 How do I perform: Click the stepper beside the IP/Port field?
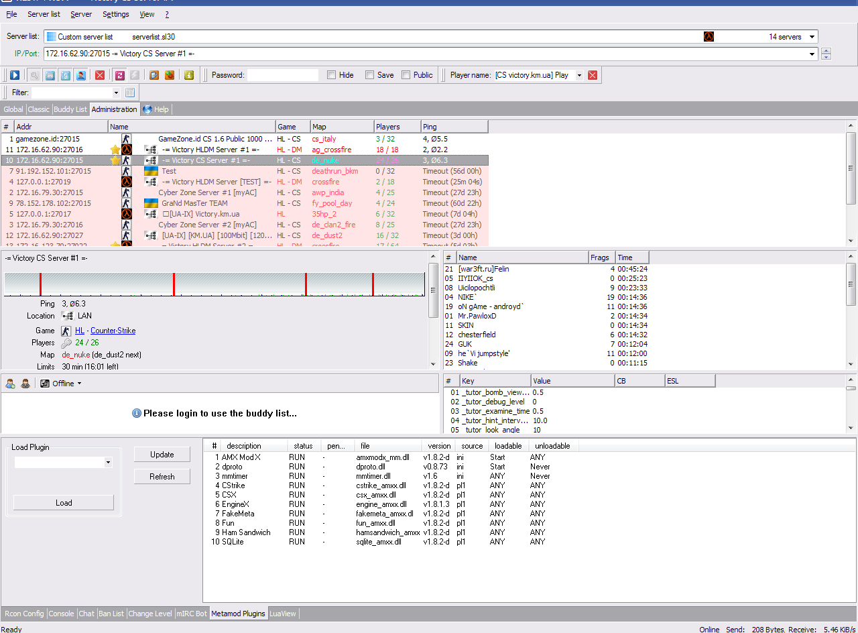click(x=826, y=54)
